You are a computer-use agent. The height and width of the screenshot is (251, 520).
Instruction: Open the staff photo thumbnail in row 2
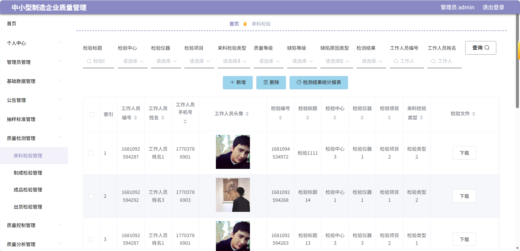click(233, 195)
